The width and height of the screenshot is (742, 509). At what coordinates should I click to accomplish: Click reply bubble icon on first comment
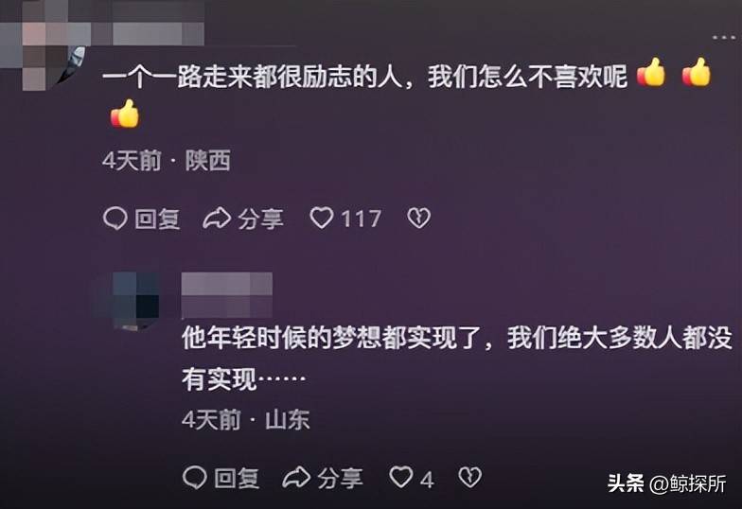pos(115,219)
